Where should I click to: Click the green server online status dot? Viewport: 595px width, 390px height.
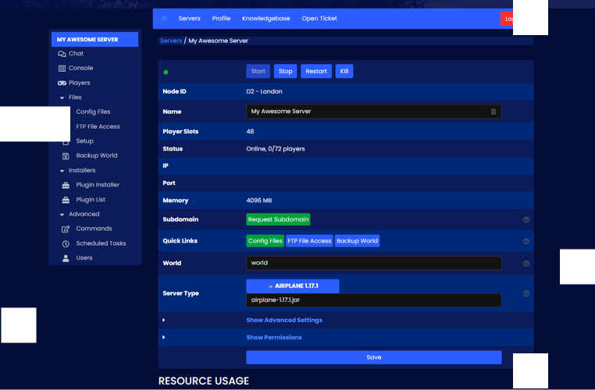(166, 72)
